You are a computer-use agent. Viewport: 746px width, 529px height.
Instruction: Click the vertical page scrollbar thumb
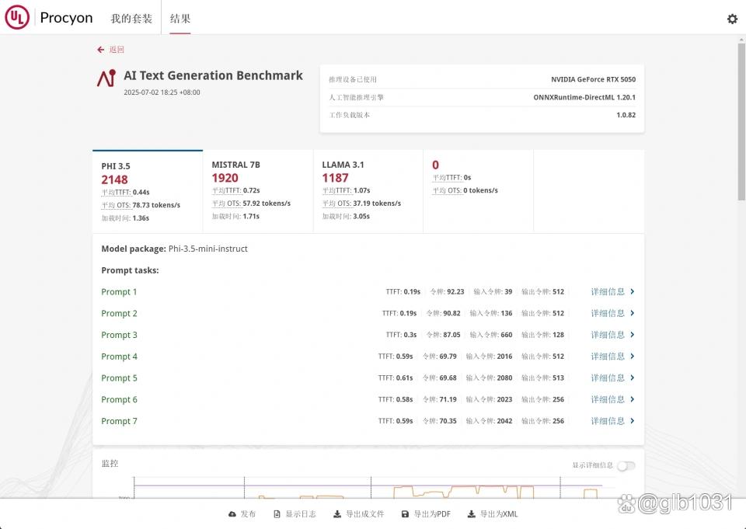click(x=741, y=122)
